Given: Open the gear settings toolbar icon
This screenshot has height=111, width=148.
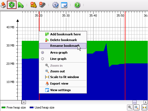Looking at the screenshot, I should [55, 5].
